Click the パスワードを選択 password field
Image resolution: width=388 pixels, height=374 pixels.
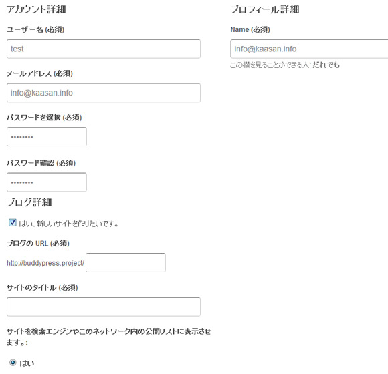click(47, 137)
